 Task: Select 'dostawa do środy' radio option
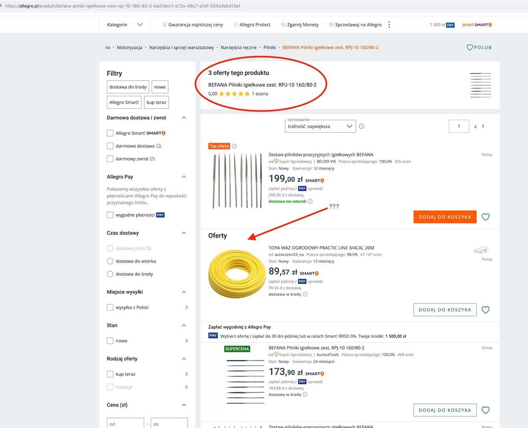tap(110, 274)
